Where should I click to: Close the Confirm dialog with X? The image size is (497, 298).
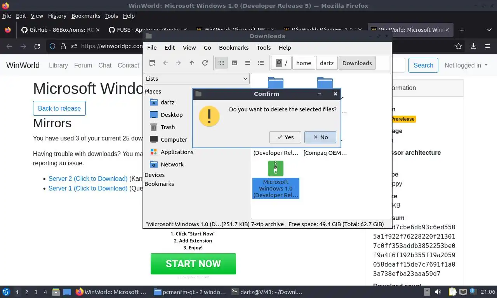(335, 94)
